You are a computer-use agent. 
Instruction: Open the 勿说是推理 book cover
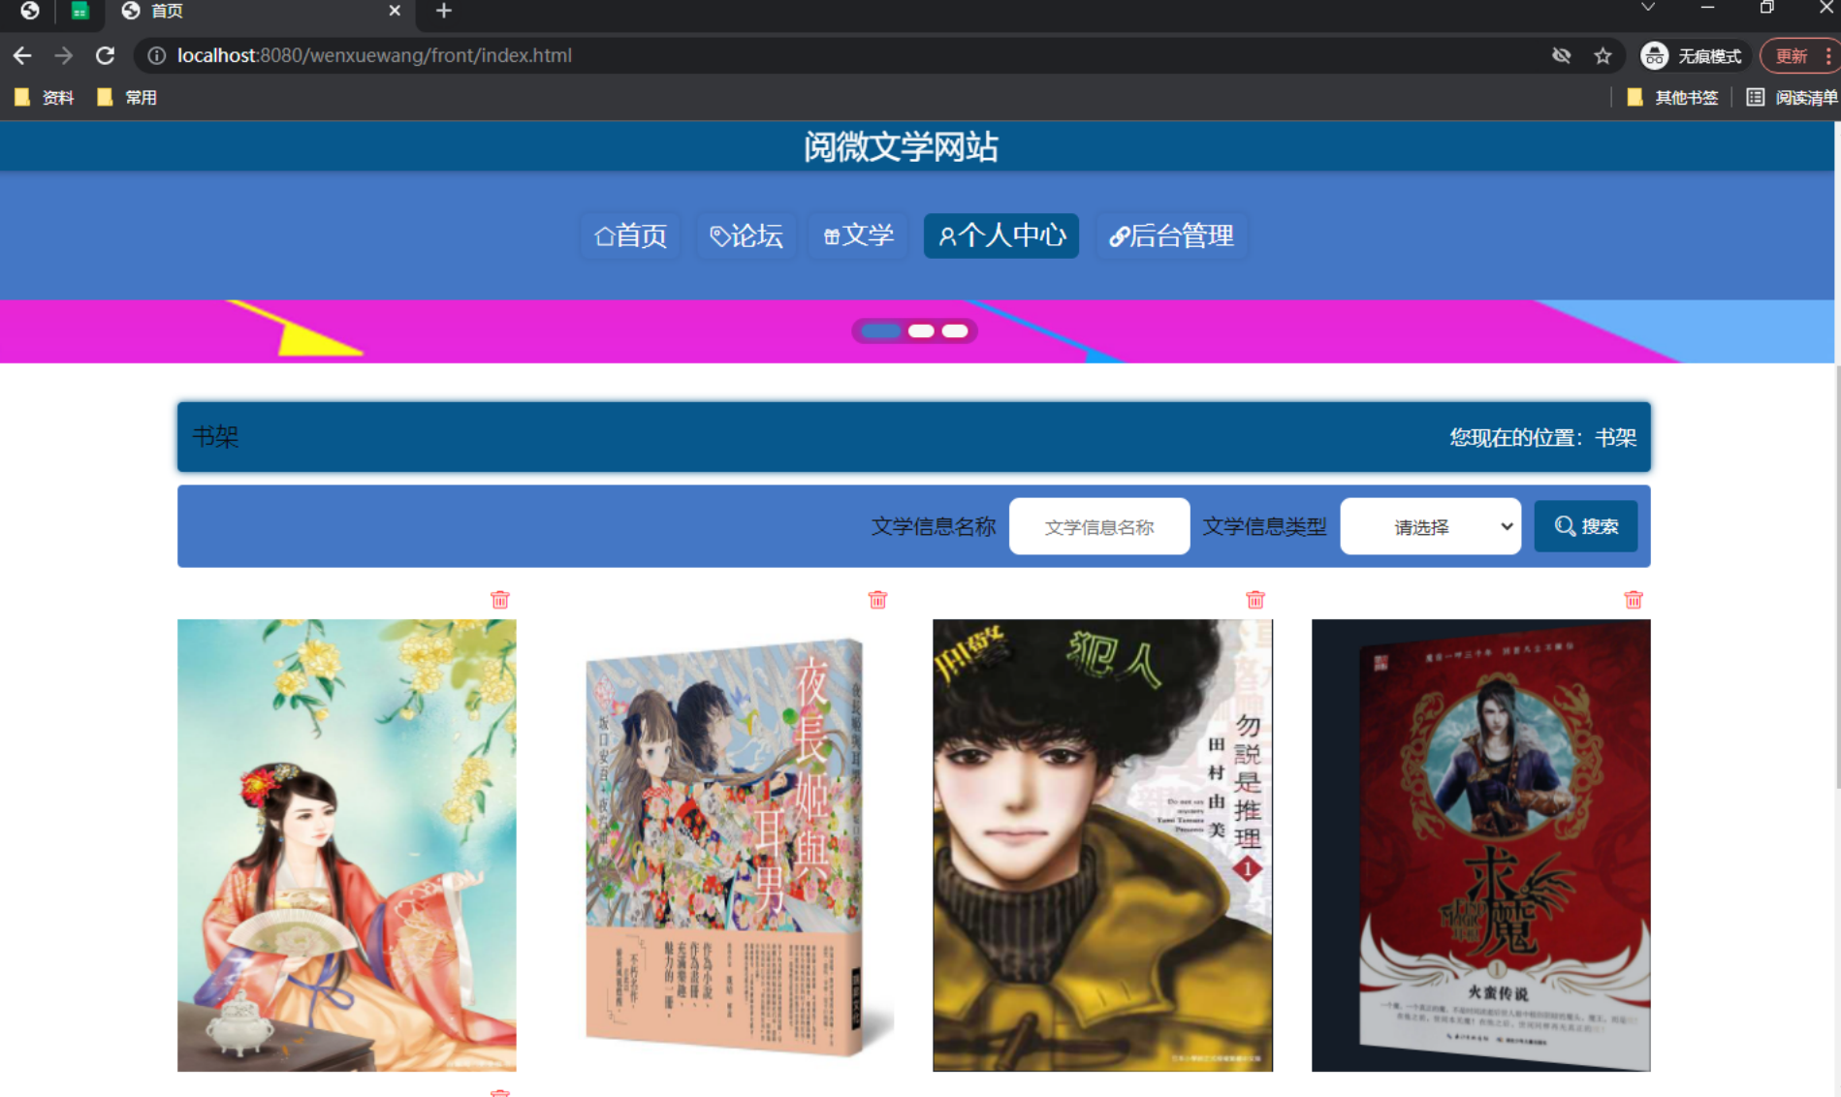[x=1103, y=845]
